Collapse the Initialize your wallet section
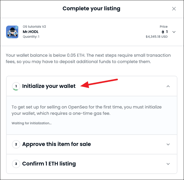 (x=168, y=86)
